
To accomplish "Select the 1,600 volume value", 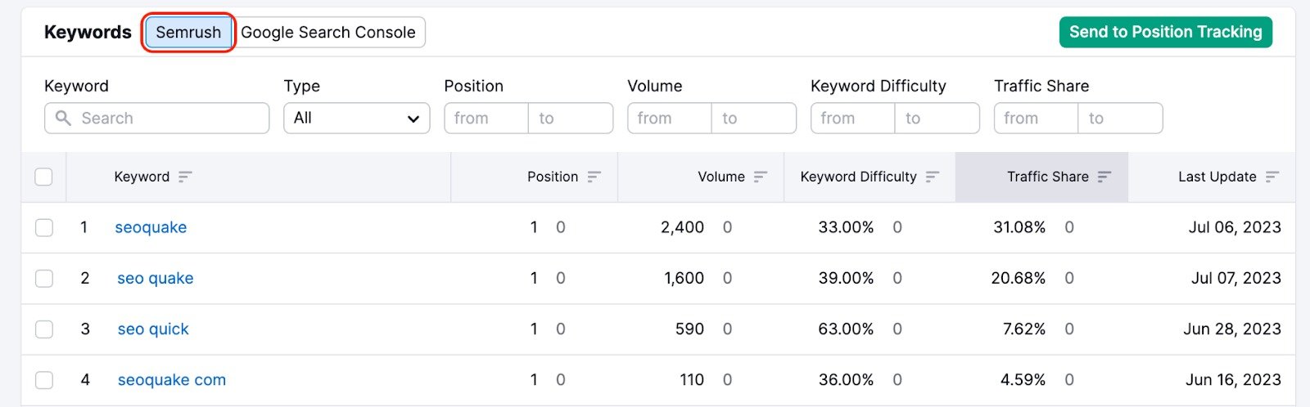I will pyautogui.click(x=684, y=278).
